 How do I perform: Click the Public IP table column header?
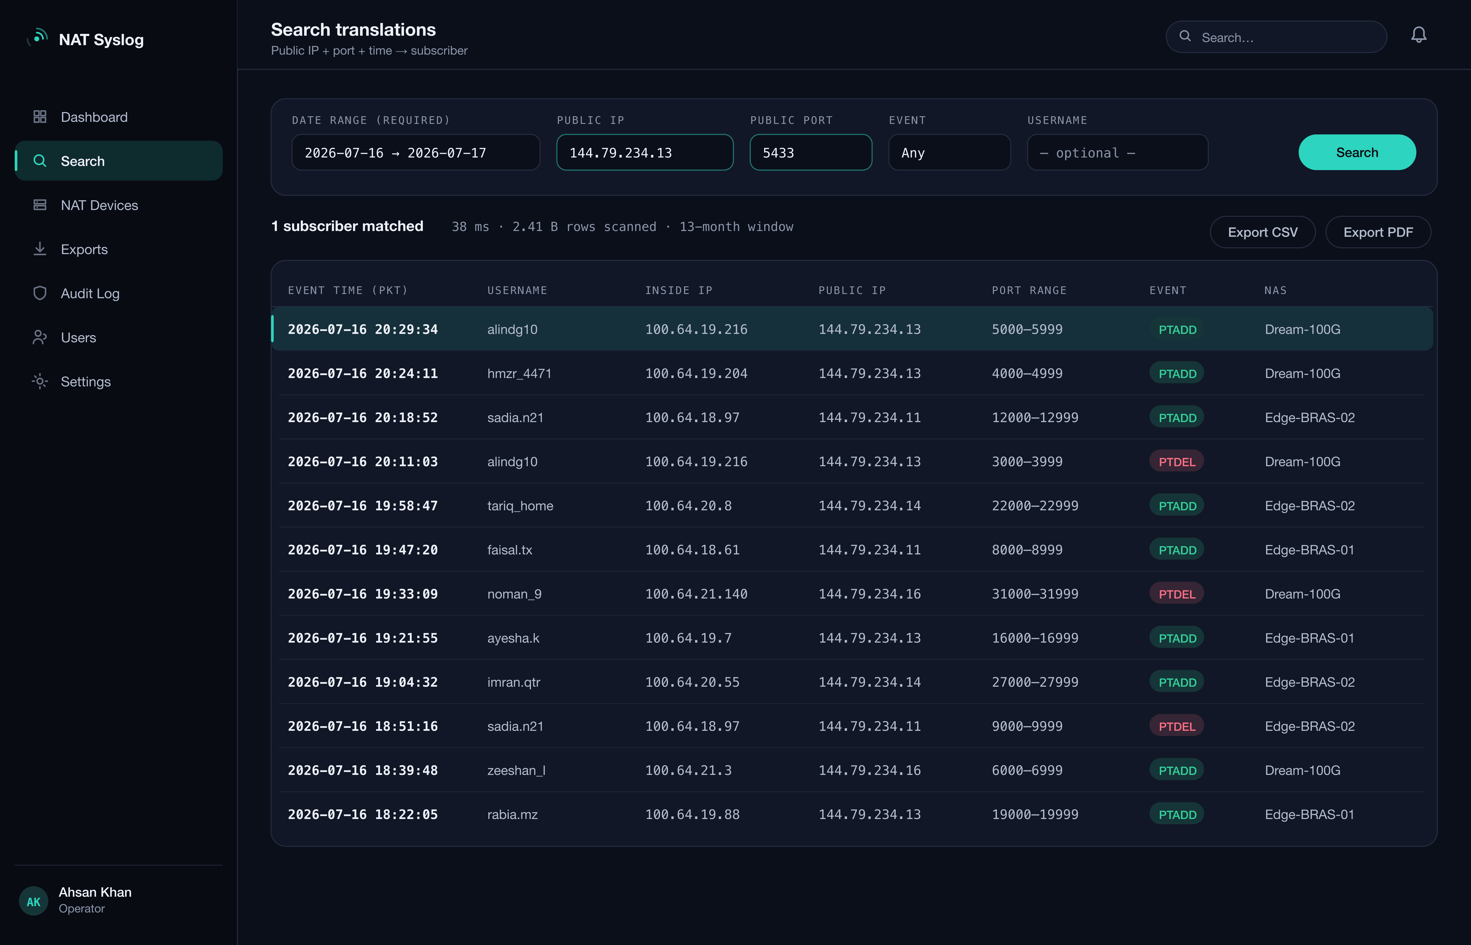852,290
